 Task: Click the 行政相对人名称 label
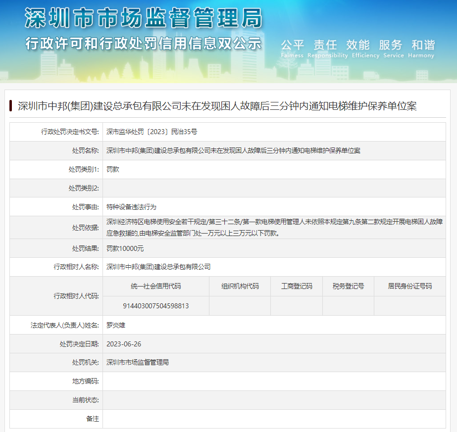(x=76, y=267)
